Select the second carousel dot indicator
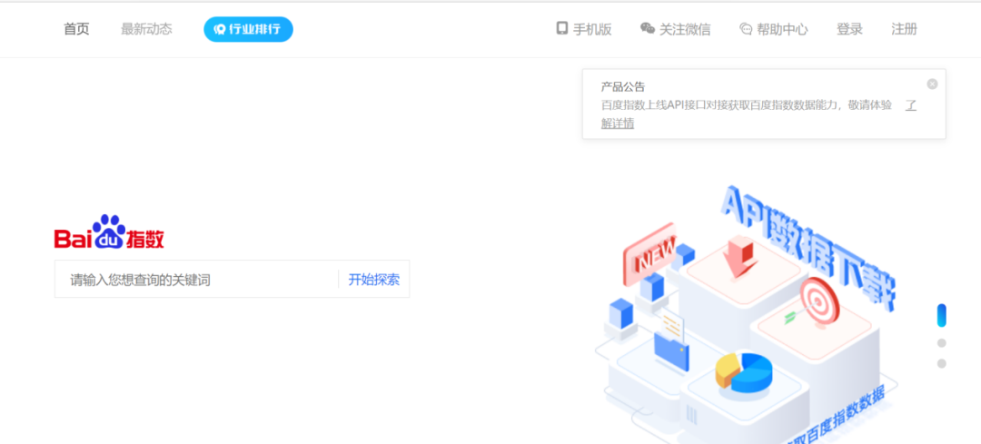This screenshot has width=981, height=444. click(x=942, y=342)
